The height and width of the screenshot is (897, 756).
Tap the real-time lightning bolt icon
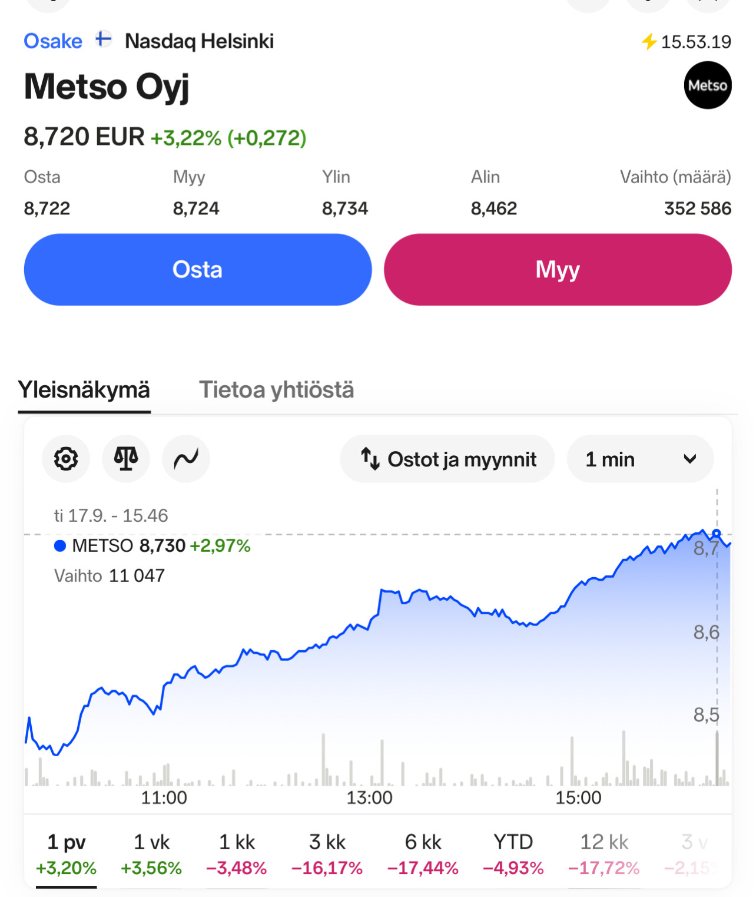coord(648,42)
